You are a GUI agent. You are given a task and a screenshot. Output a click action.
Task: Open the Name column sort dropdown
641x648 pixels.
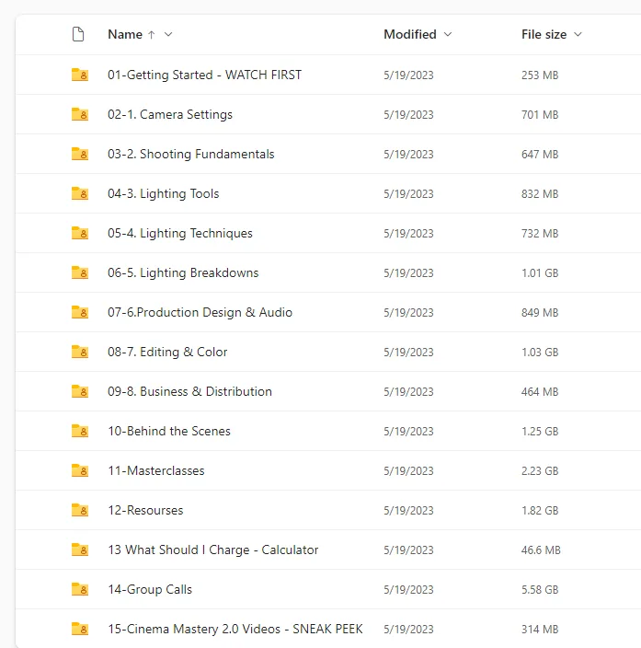[168, 35]
